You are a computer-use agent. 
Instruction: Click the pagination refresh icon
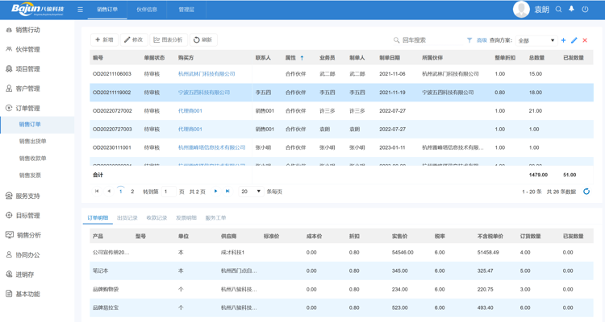click(x=586, y=192)
